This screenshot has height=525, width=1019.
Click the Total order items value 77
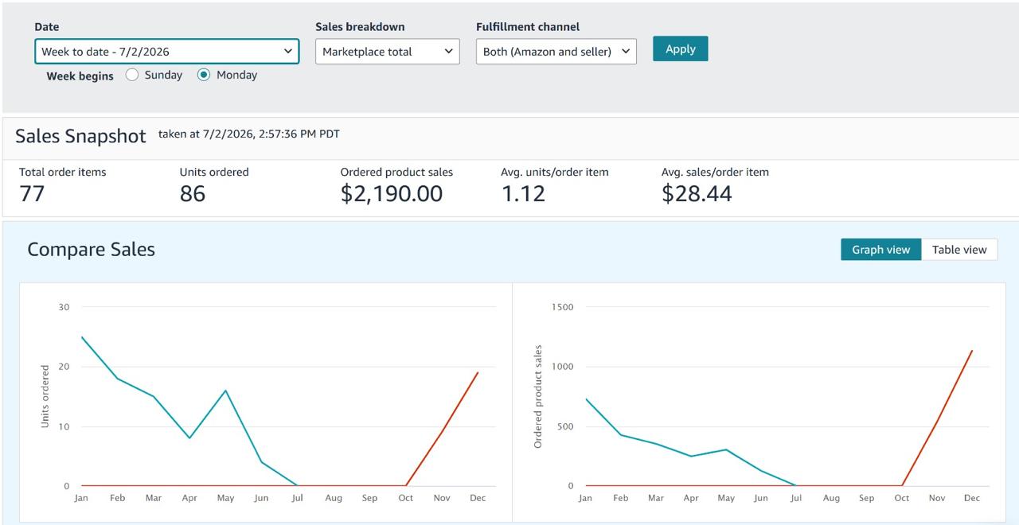pyautogui.click(x=32, y=193)
